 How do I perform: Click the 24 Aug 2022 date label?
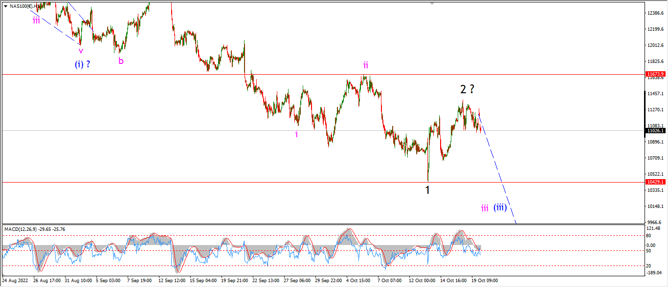[16, 281]
